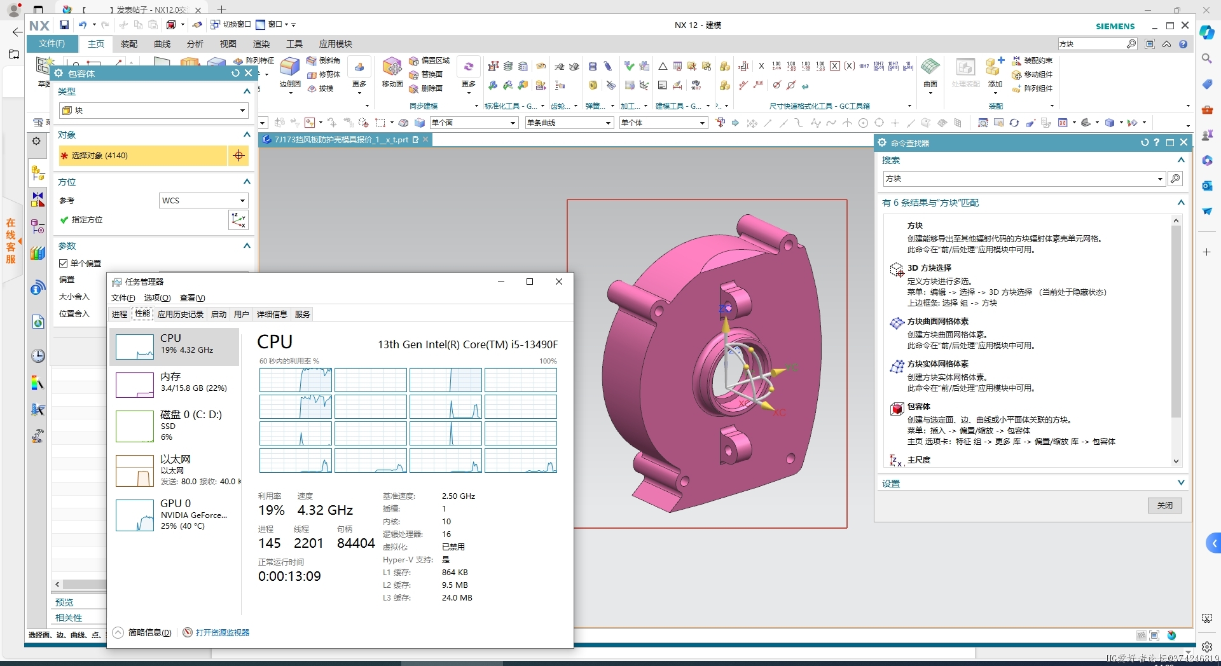Click the NX help question mark icon
The image size is (1221, 666).
[x=1183, y=44]
